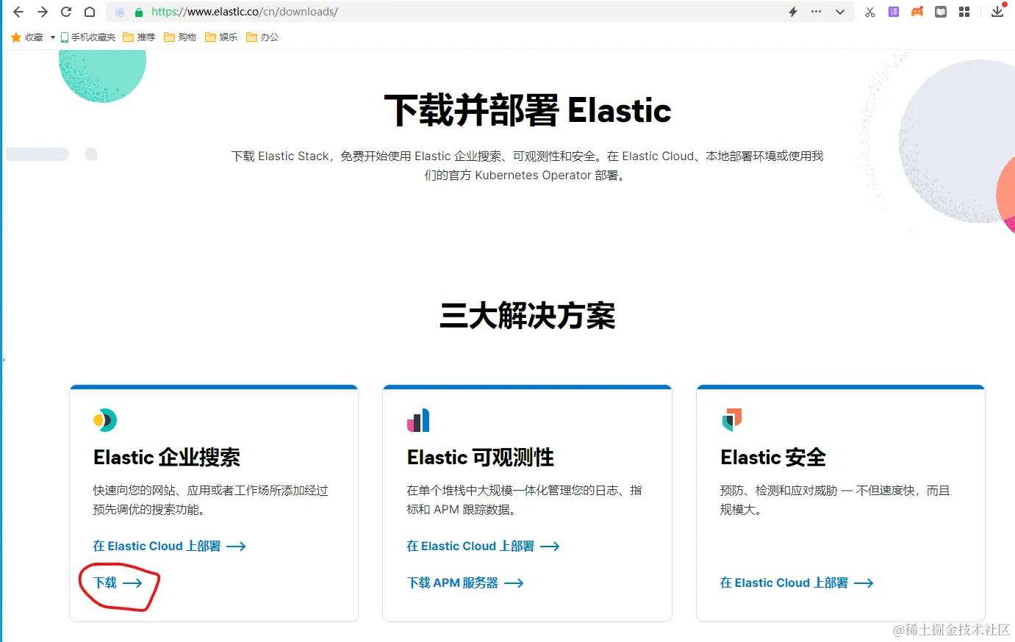Click the 收藏 star favorites button
Screen dimensions: 1015x642
click(27, 37)
